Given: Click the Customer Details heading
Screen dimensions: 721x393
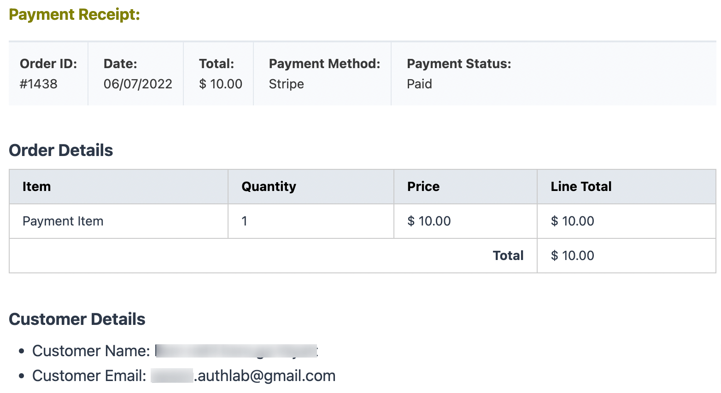Looking at the screenshot, I should 77,319.
